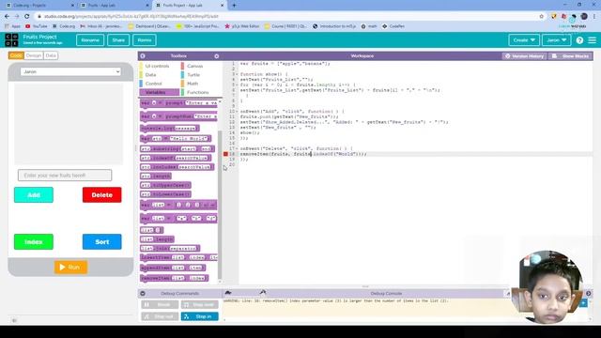Open the CodePen bookmark
Image resolution: width=601 pixels, height=338 pixels.
pyautogui.click(x=393, y=26)
